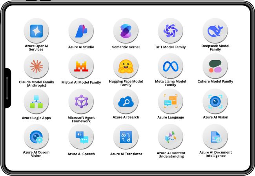
Task: Click the 'Azure AI Studio' label text
Action: click(81, 47)
